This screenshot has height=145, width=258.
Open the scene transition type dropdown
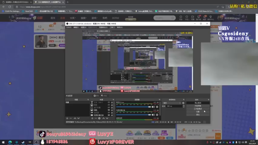click(172, 103)
